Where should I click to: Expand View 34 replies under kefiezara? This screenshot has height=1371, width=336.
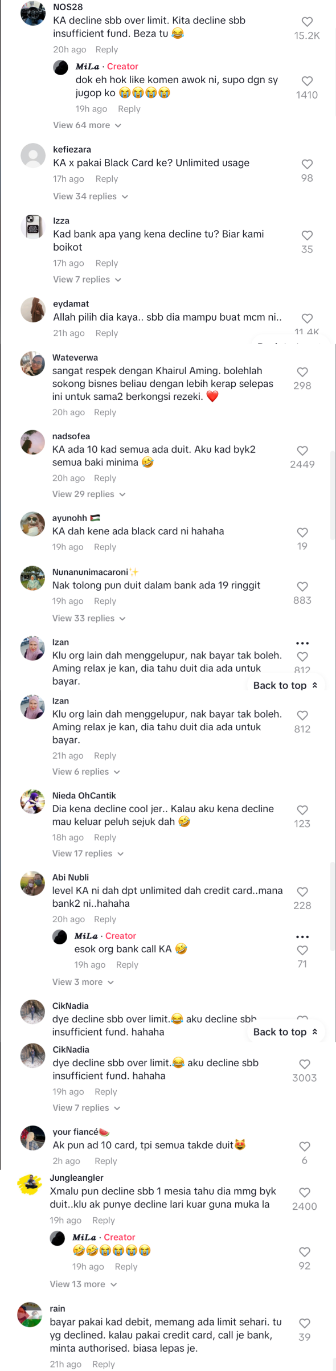coord(91,197)
